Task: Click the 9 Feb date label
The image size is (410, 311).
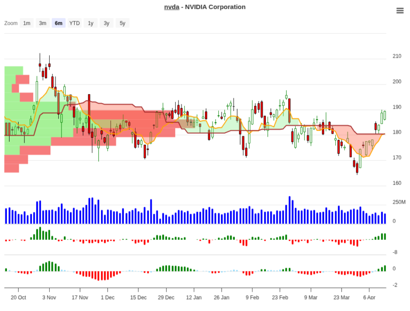Action: pos(253,298)
